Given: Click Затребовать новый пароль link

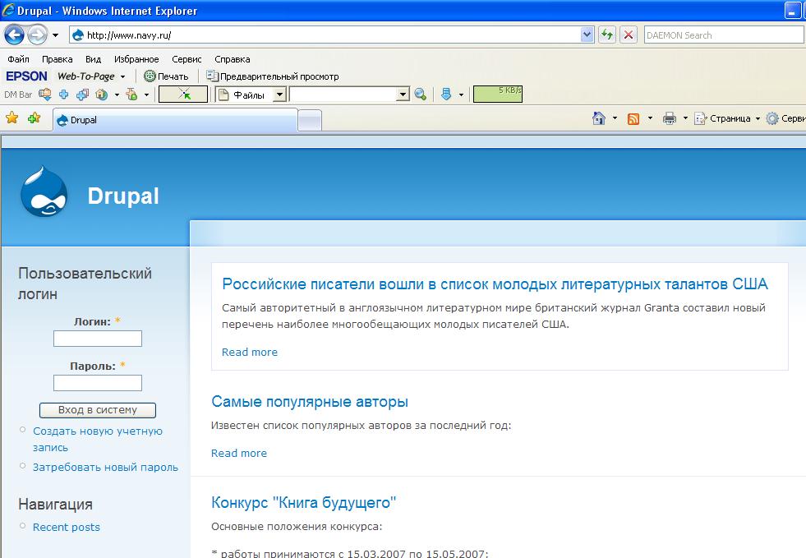Looking at the screenshot, I should click(105, 467).
